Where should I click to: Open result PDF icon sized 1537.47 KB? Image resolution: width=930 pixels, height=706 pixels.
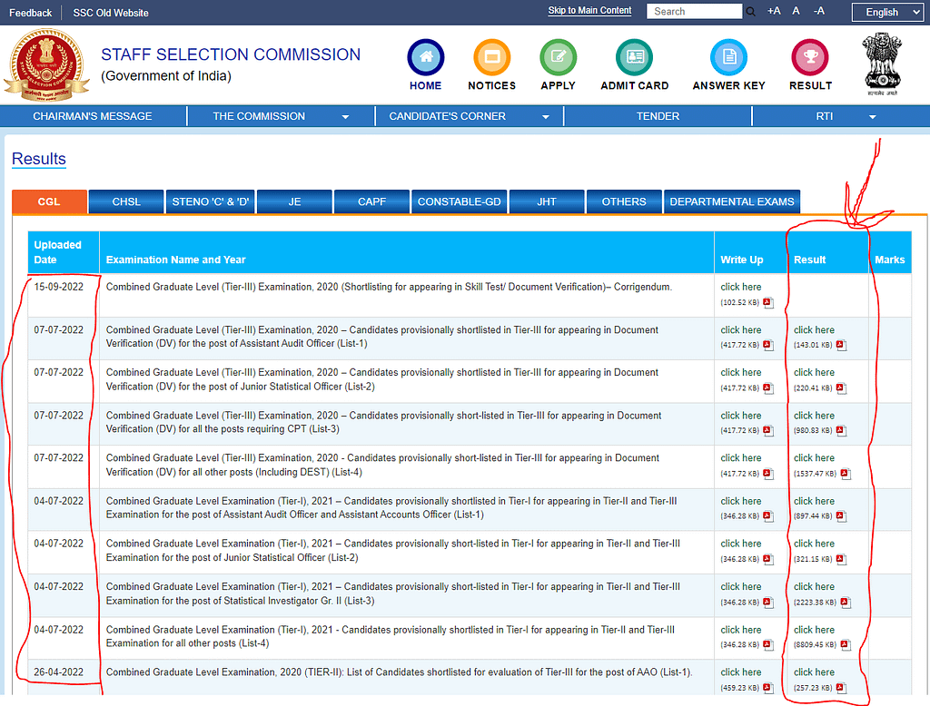click(x=846, y=474)
